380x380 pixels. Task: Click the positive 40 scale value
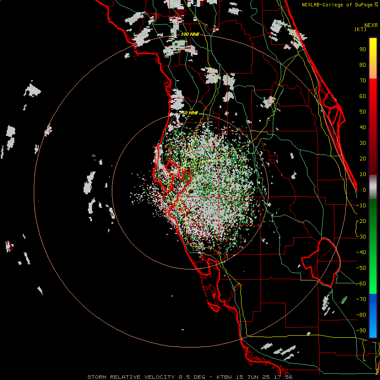coord(363,128)
